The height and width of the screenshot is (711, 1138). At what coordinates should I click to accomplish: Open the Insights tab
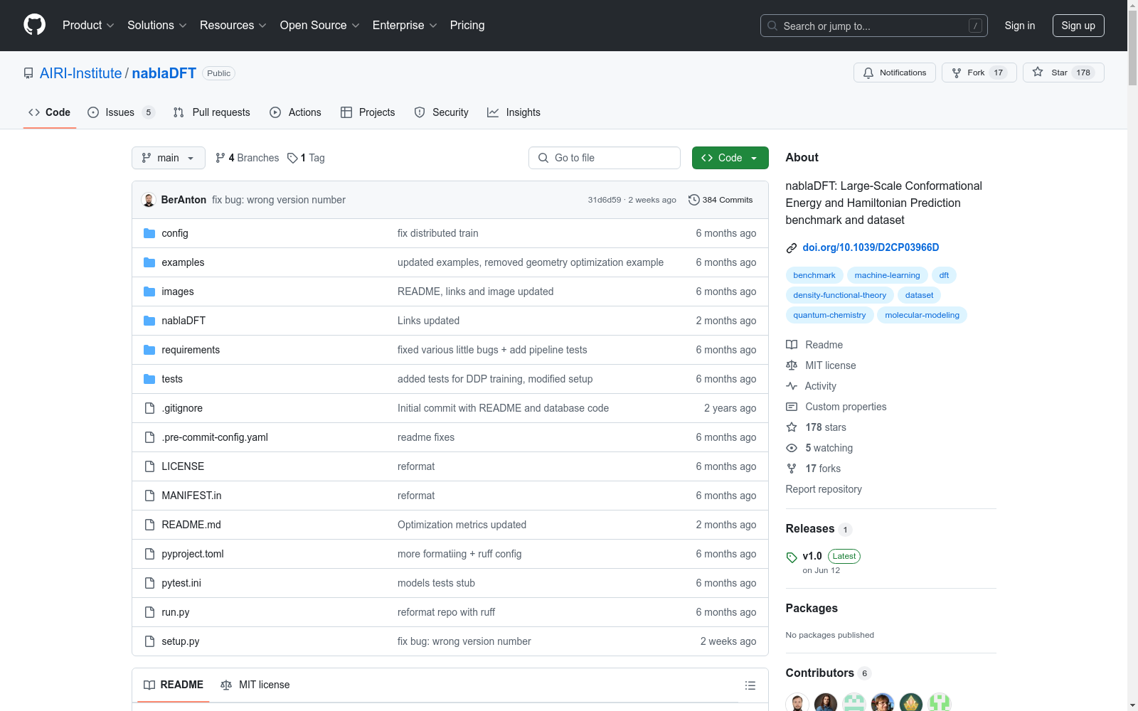point(514,112)
